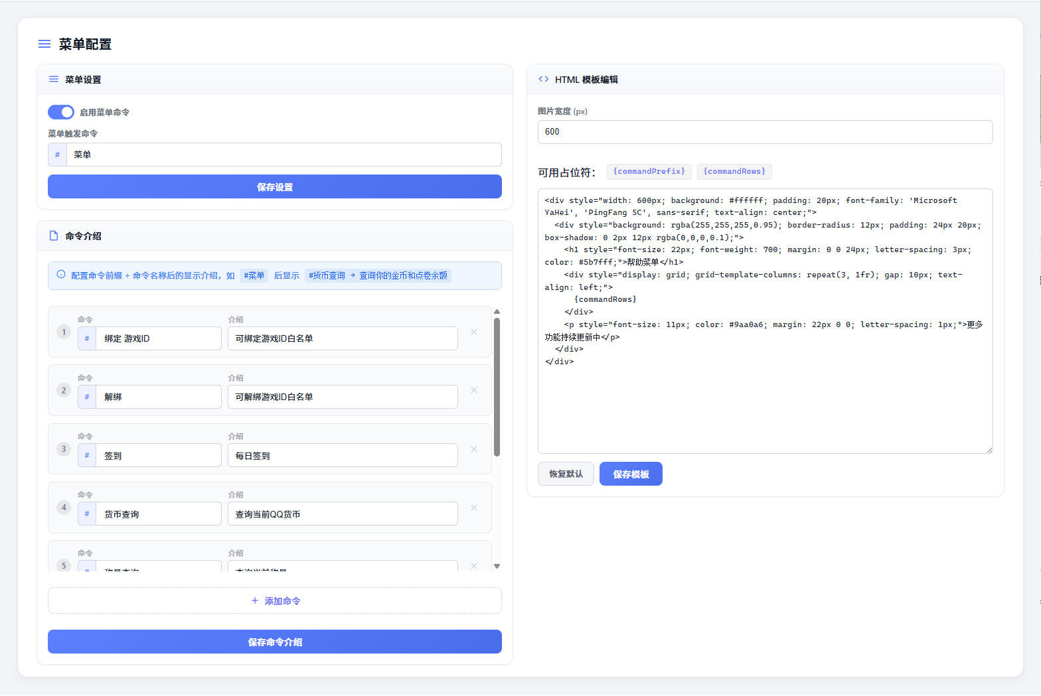Click the info icon in the blue hint banner
Viewport: 1041px width, 696px height.
pyautogui.click(x=61, y=274)
